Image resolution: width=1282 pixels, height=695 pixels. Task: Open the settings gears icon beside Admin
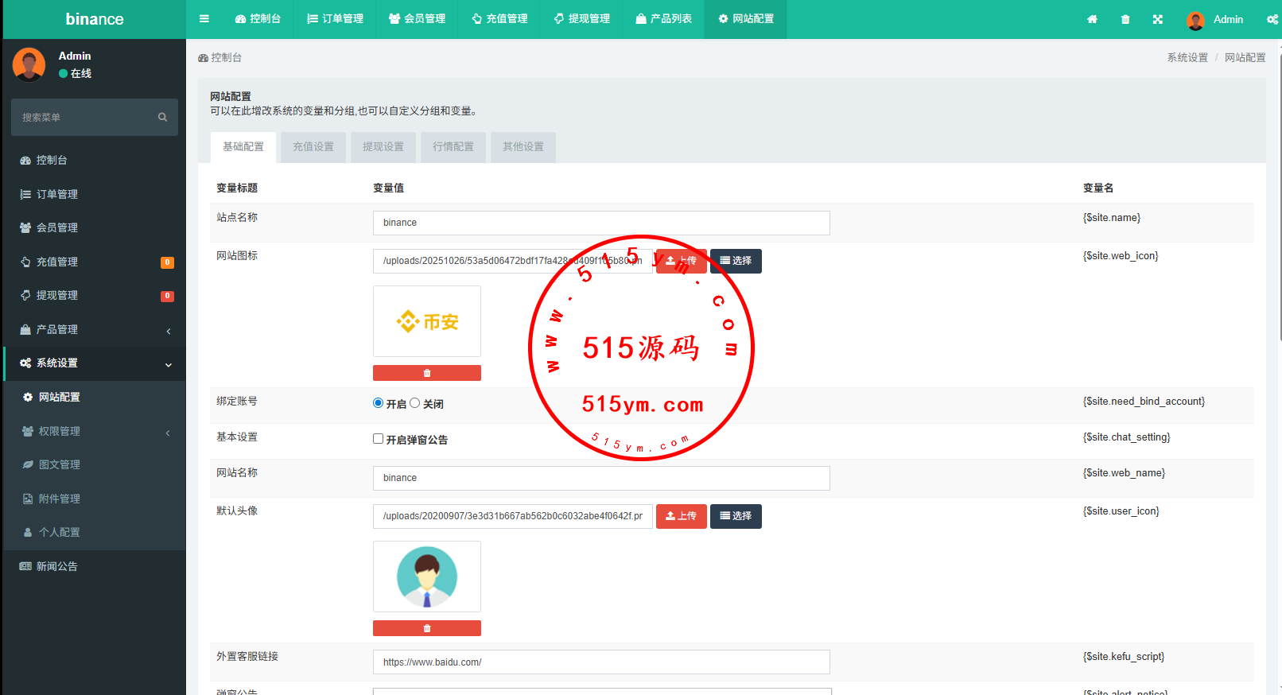1272,20
